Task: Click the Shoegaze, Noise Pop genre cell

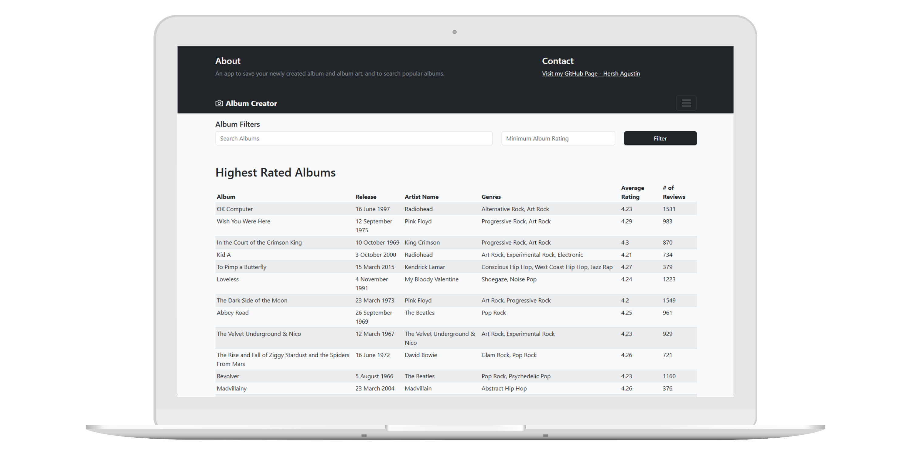Action: click(x=509, y=279)
